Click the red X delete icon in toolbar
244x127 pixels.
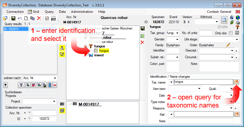coord(39,18)
